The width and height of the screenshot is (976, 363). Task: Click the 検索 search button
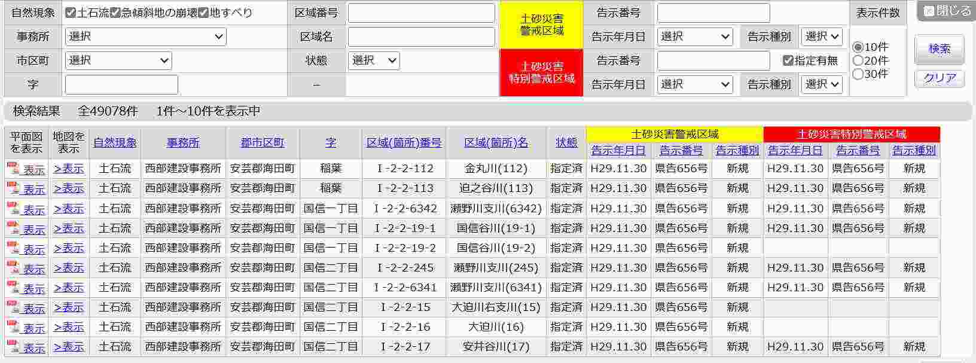[x=940, y=49]
